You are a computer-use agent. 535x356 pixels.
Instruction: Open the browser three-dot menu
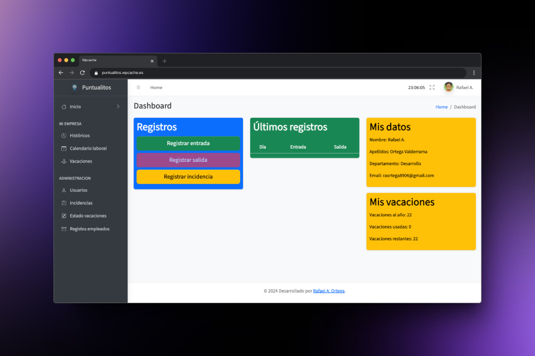tap(474, 72)
